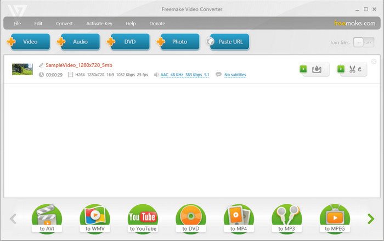This screenshot has width=384, height=241.
Task: Toggle the Join files switch
Action: [364, 42]
